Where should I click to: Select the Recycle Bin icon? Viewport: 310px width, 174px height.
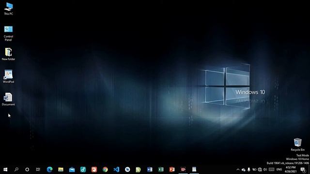[x=297, y=145]
